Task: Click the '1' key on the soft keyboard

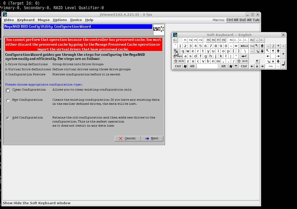Action: click(180, 46)
